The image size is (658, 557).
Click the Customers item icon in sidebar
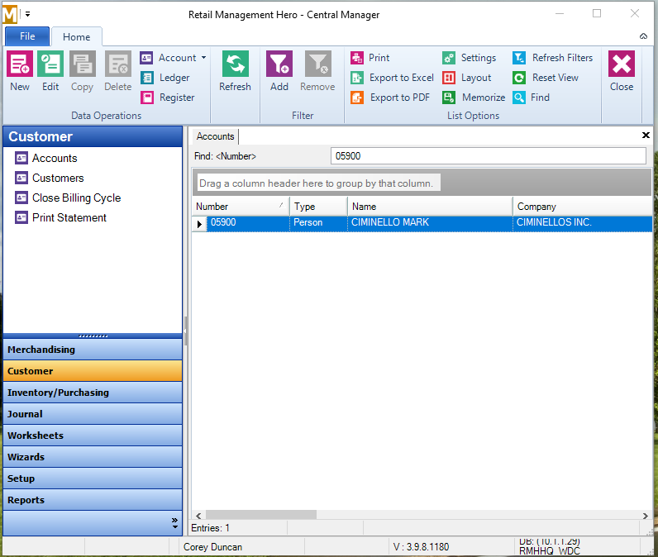[x=21, y=178]
